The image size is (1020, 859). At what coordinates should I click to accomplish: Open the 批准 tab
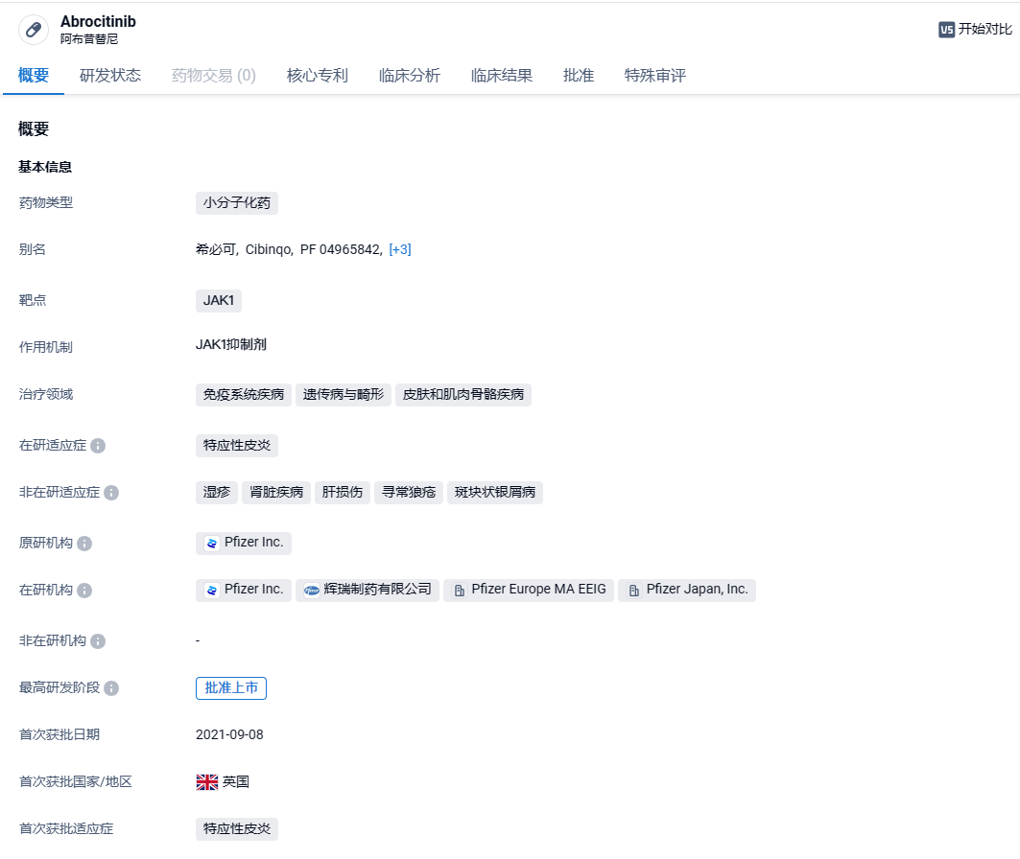579,76
